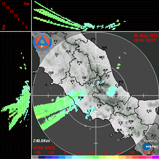Click the 'PZ' province label
The width and height of the screenshot is (159, 159).
154,136
